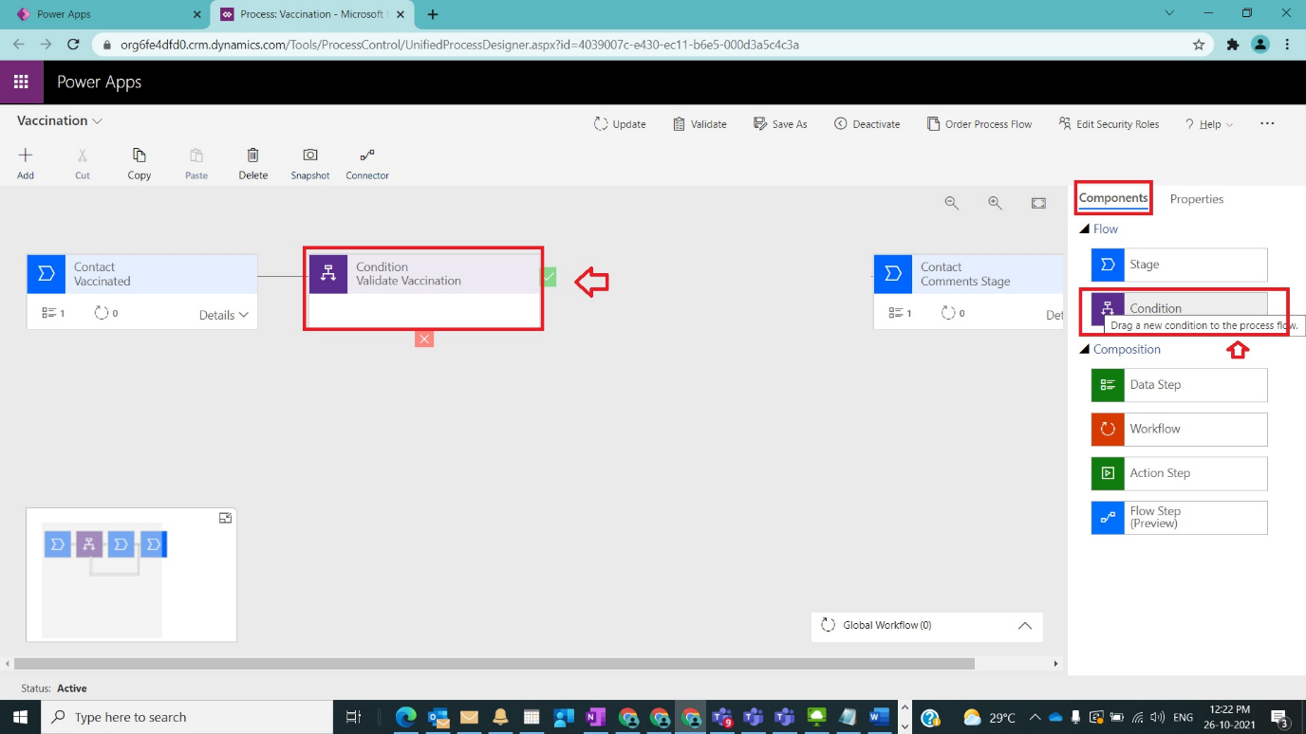Open the Connector tool
The width and height of the screenshot is (1306, 734).
click(x=366, y=161)
